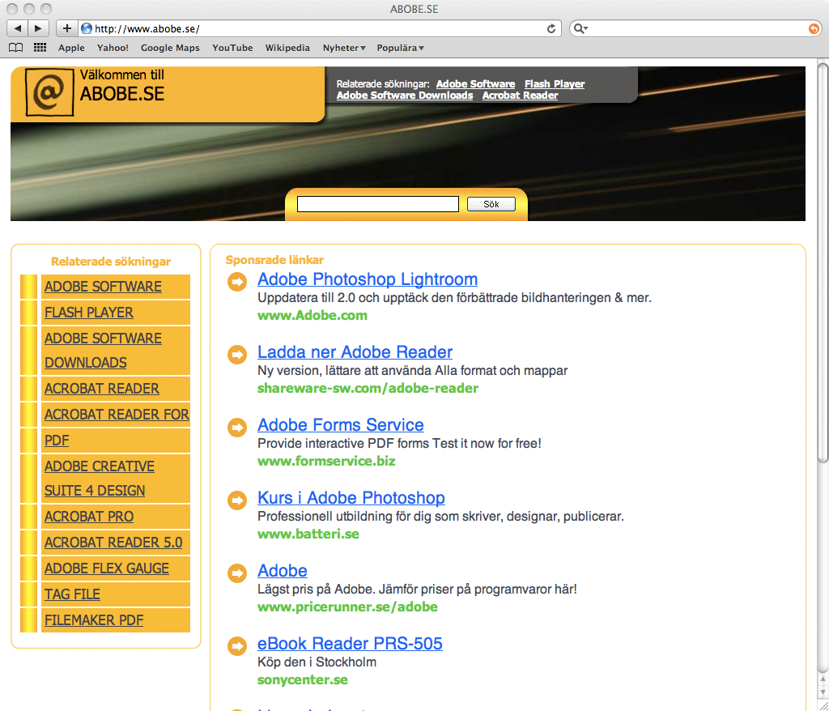Expand the Nyheter bookmarks dropdown
Screen dimensions: 829x711
[x=344, y=48]
